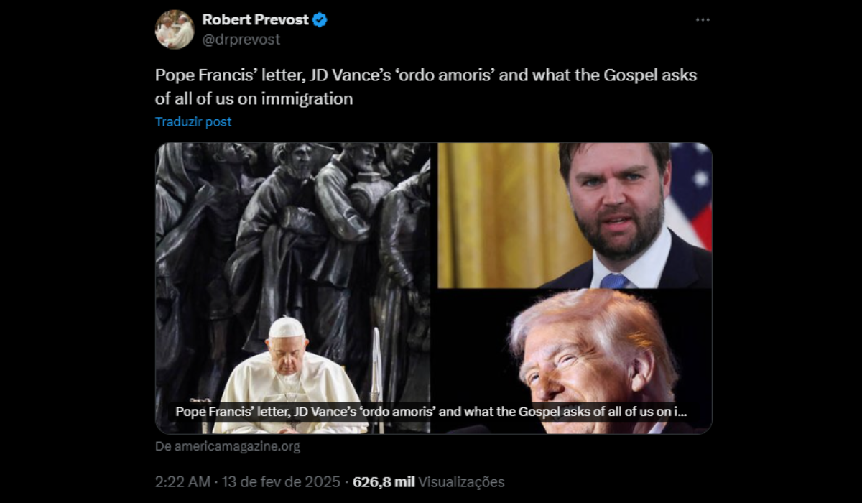The height and width of the screenshot is (503, 862).
Task: Click the card caption overlay text
Action: tap(431, 412)
